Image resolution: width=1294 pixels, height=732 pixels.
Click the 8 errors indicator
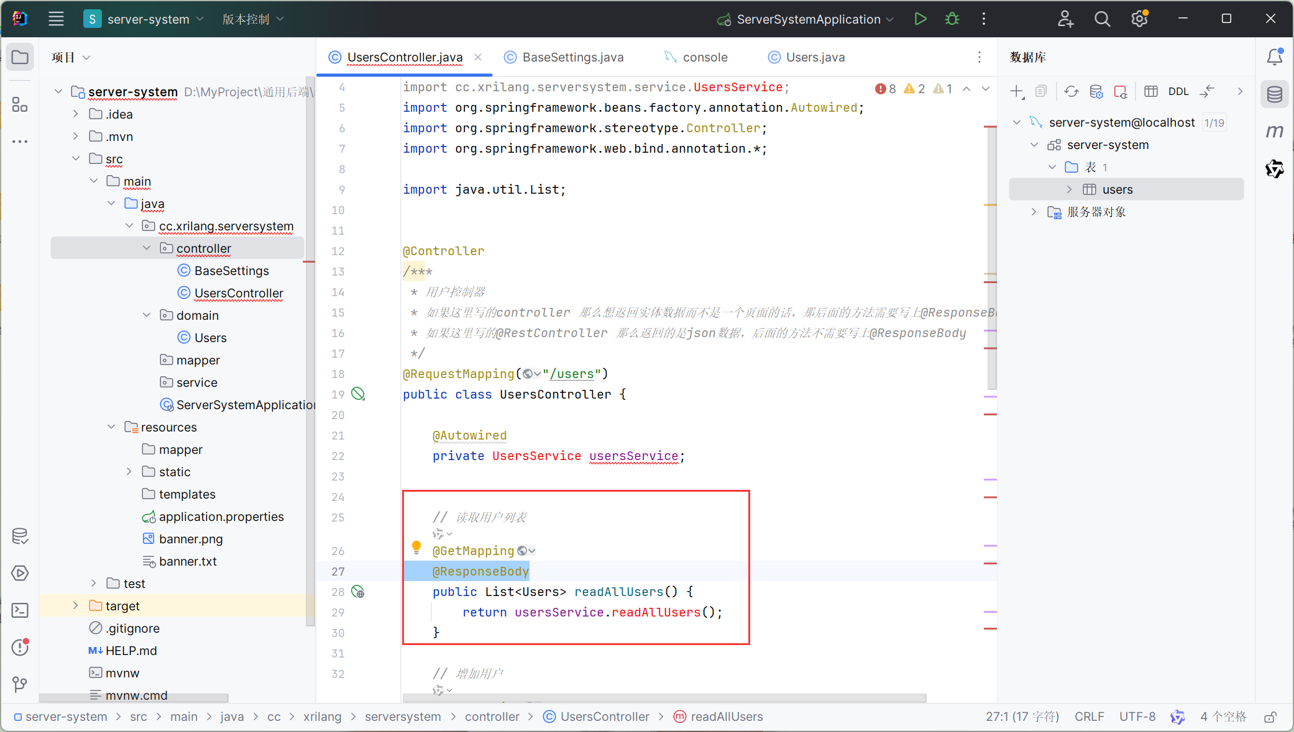pyautogui.click(x=886, y=89)
